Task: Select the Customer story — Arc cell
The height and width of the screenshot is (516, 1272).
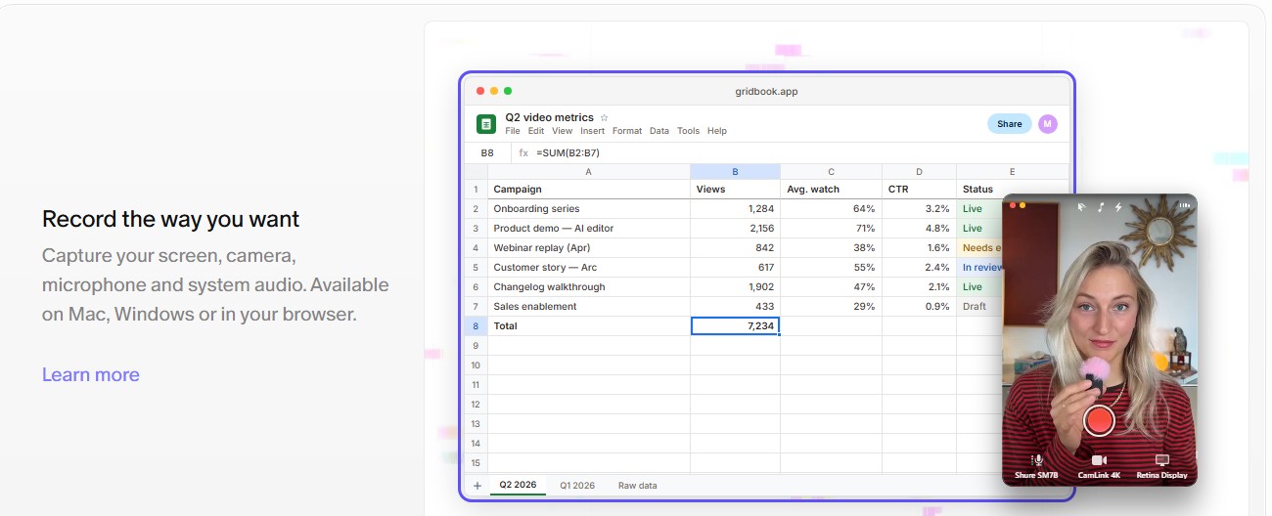Action: (x=588, y=268)
